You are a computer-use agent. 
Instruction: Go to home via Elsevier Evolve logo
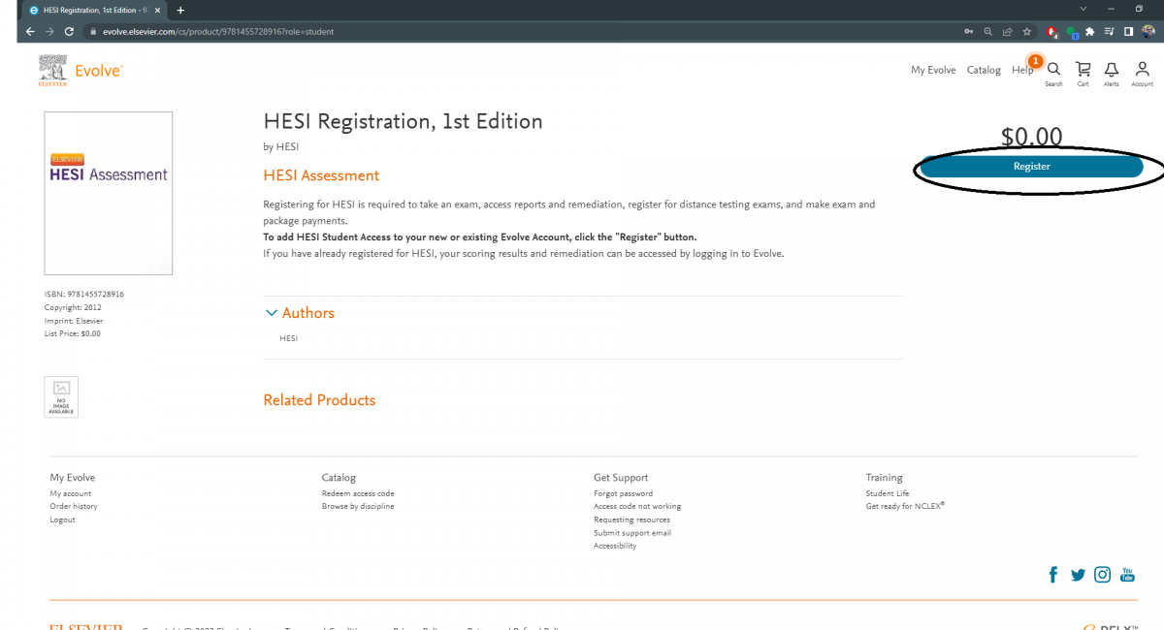[81, 71]
